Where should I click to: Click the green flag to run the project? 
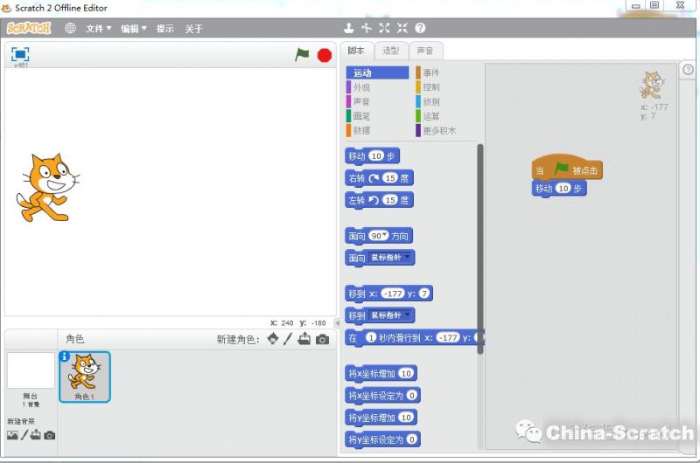[x=302, y=54]
